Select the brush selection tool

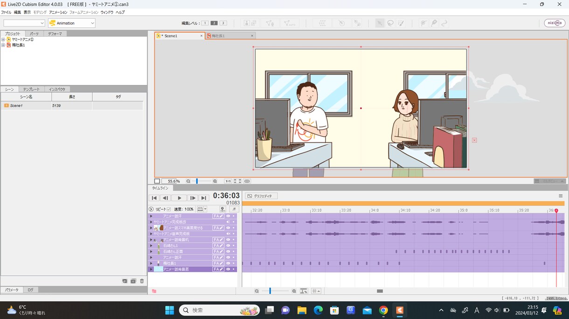pos(401,23)
